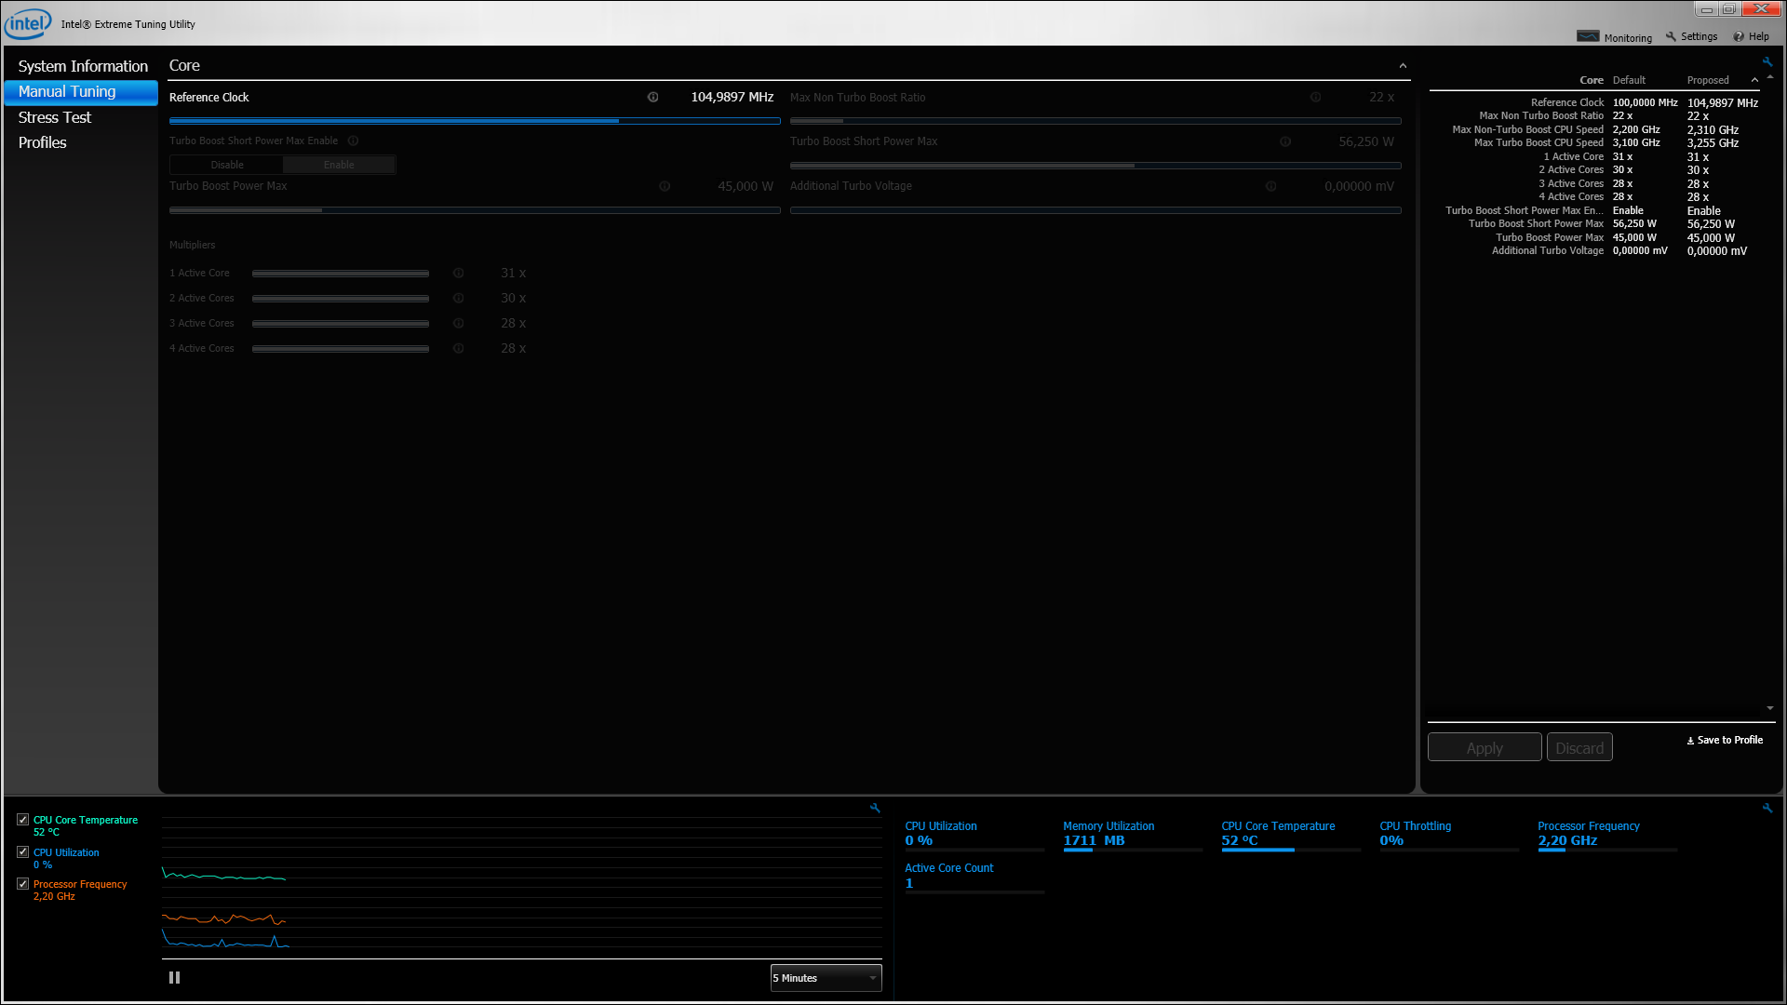Select the Manual Tuning section
Viewport: 1787px width, 1005px height.
[81, 91]
